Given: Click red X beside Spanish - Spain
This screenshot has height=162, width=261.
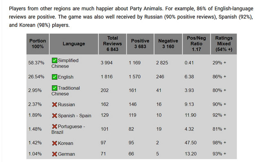Looking at the screenshot, I should pos(54,116).
